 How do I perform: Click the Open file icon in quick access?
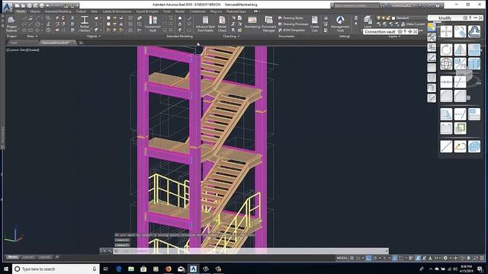click(x=23, y=5)
